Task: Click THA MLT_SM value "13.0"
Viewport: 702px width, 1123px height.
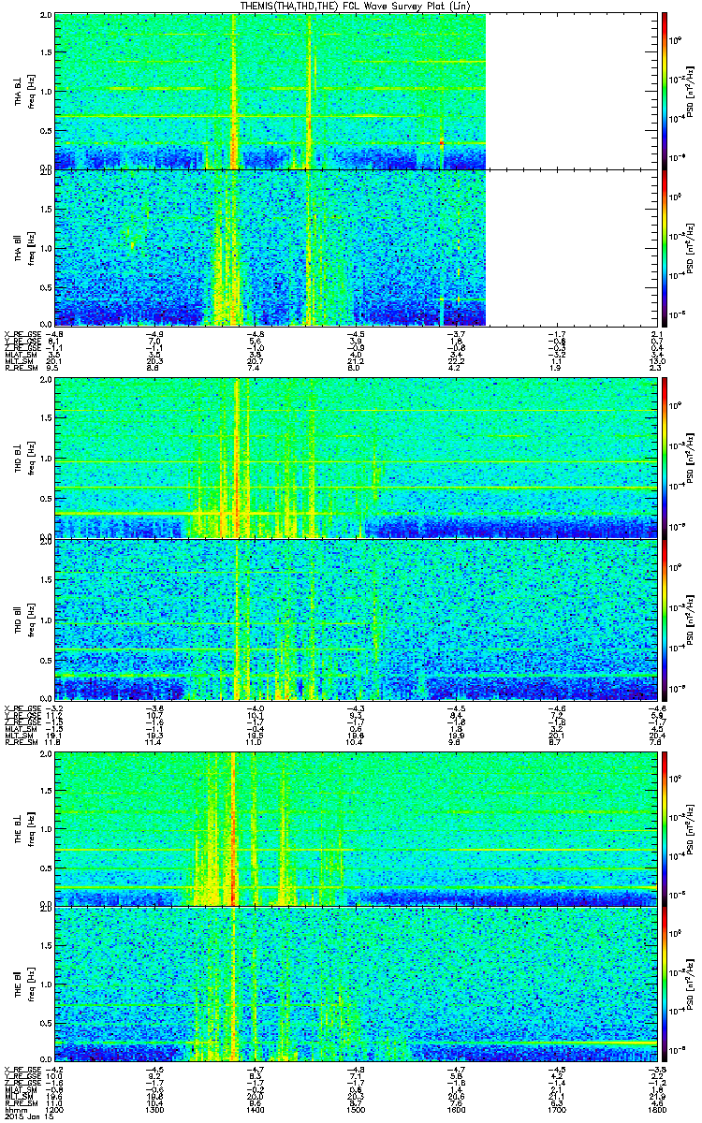Action: point(656,360)
